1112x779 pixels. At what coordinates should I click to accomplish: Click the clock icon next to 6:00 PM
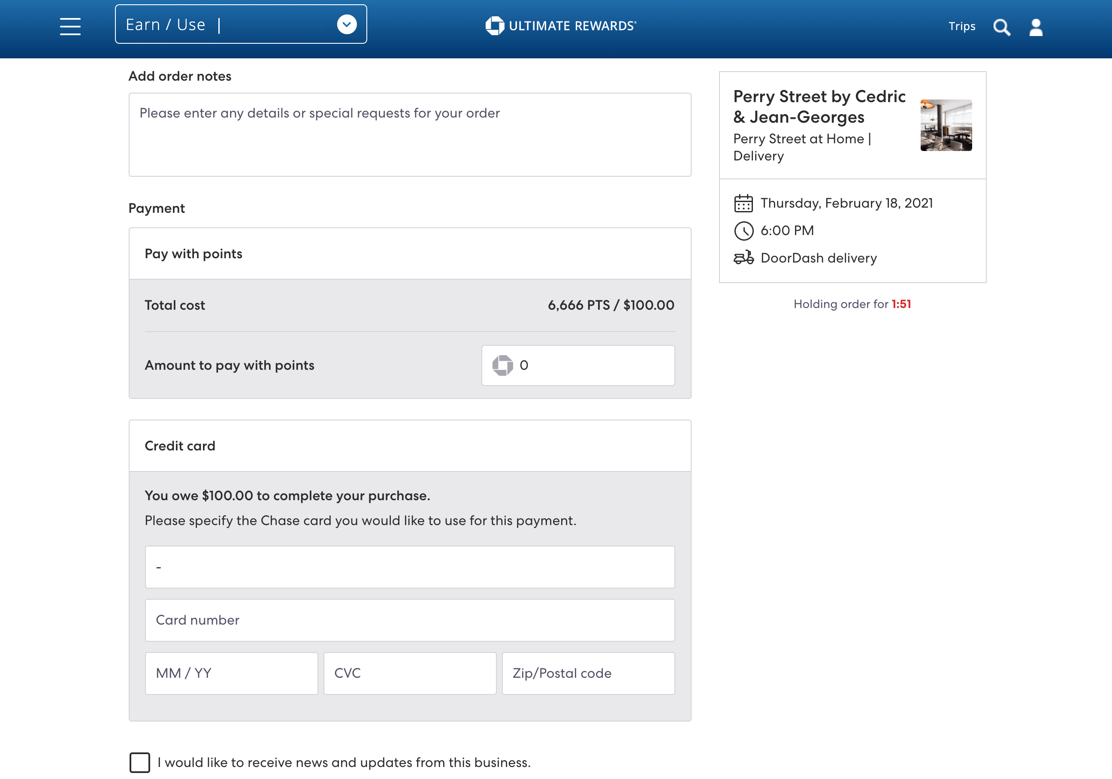point(743,230)
